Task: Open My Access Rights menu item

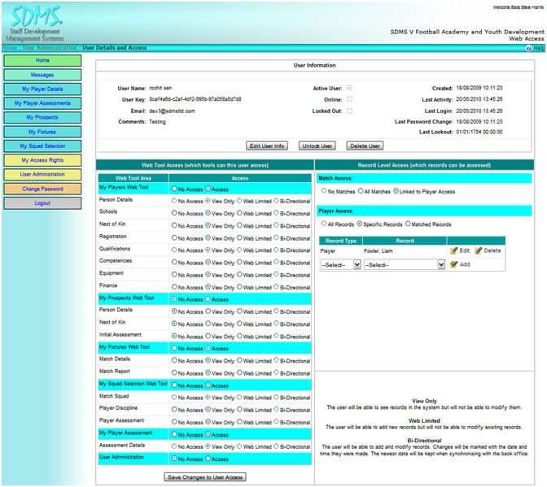Action: click(42, 160)
